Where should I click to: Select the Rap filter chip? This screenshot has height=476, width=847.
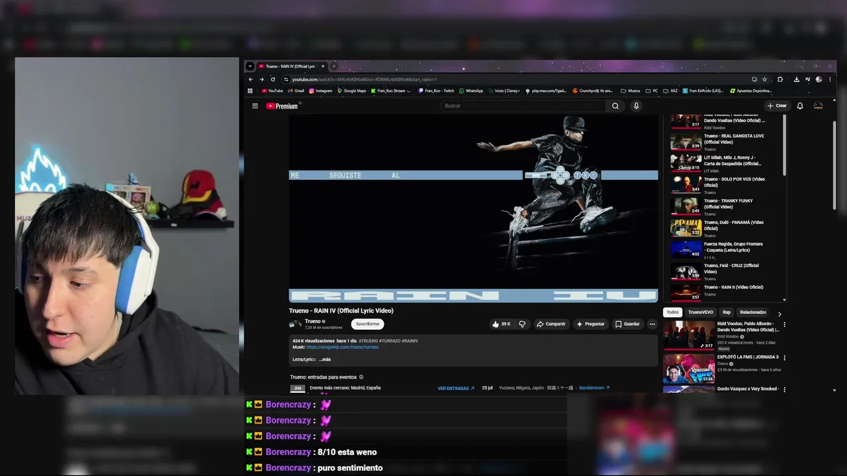727,312
